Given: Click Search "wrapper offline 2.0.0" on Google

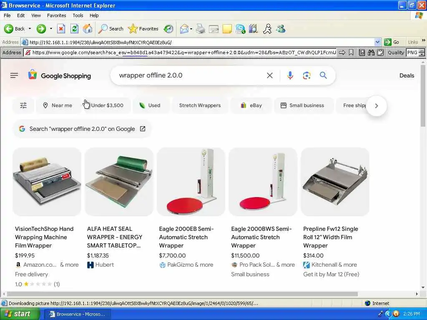Looking at the screenshot, I should 82,129.
